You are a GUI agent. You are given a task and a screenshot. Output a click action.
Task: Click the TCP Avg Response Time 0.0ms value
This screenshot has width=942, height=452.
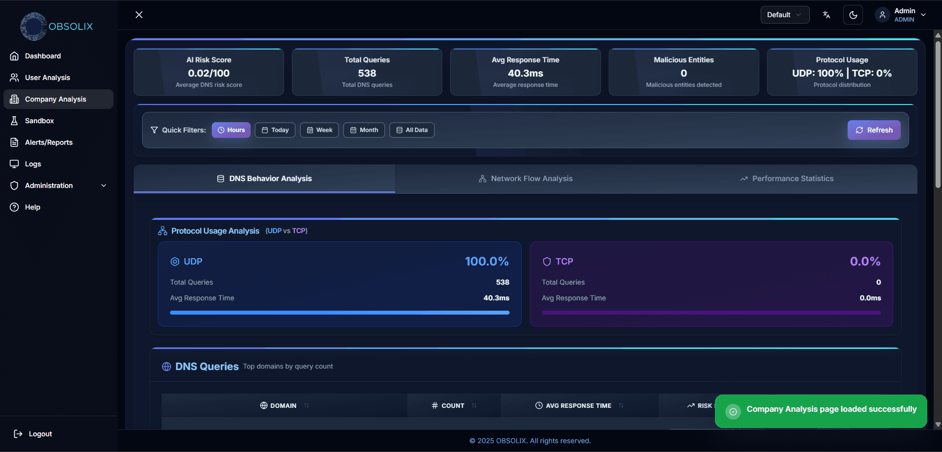click(x=870, y=298)
